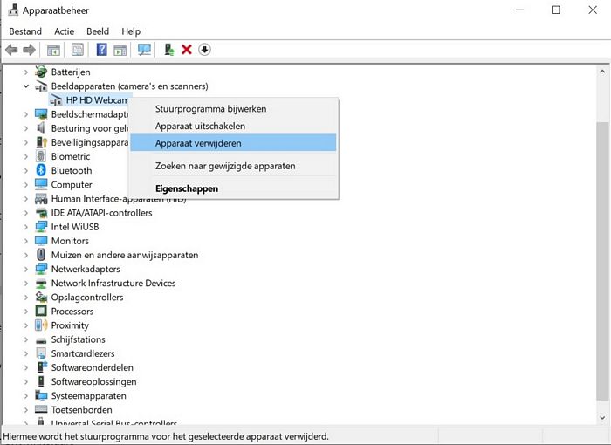Click the properties sheet toolbar icon
Viewport: 611px width, 445px height.
pyautogui.click(x=78, y=50)
